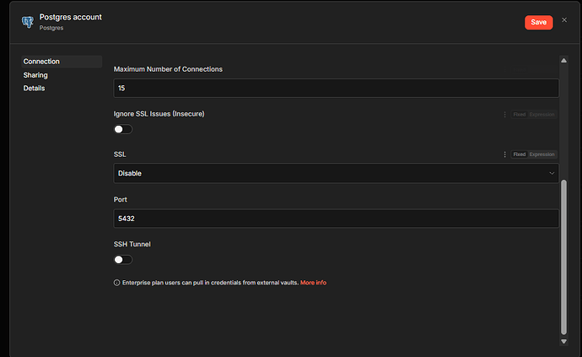Viewport: 582px width, 357px height.
Task: Close the Postgres account credential dialog
Action: point(564,19)
